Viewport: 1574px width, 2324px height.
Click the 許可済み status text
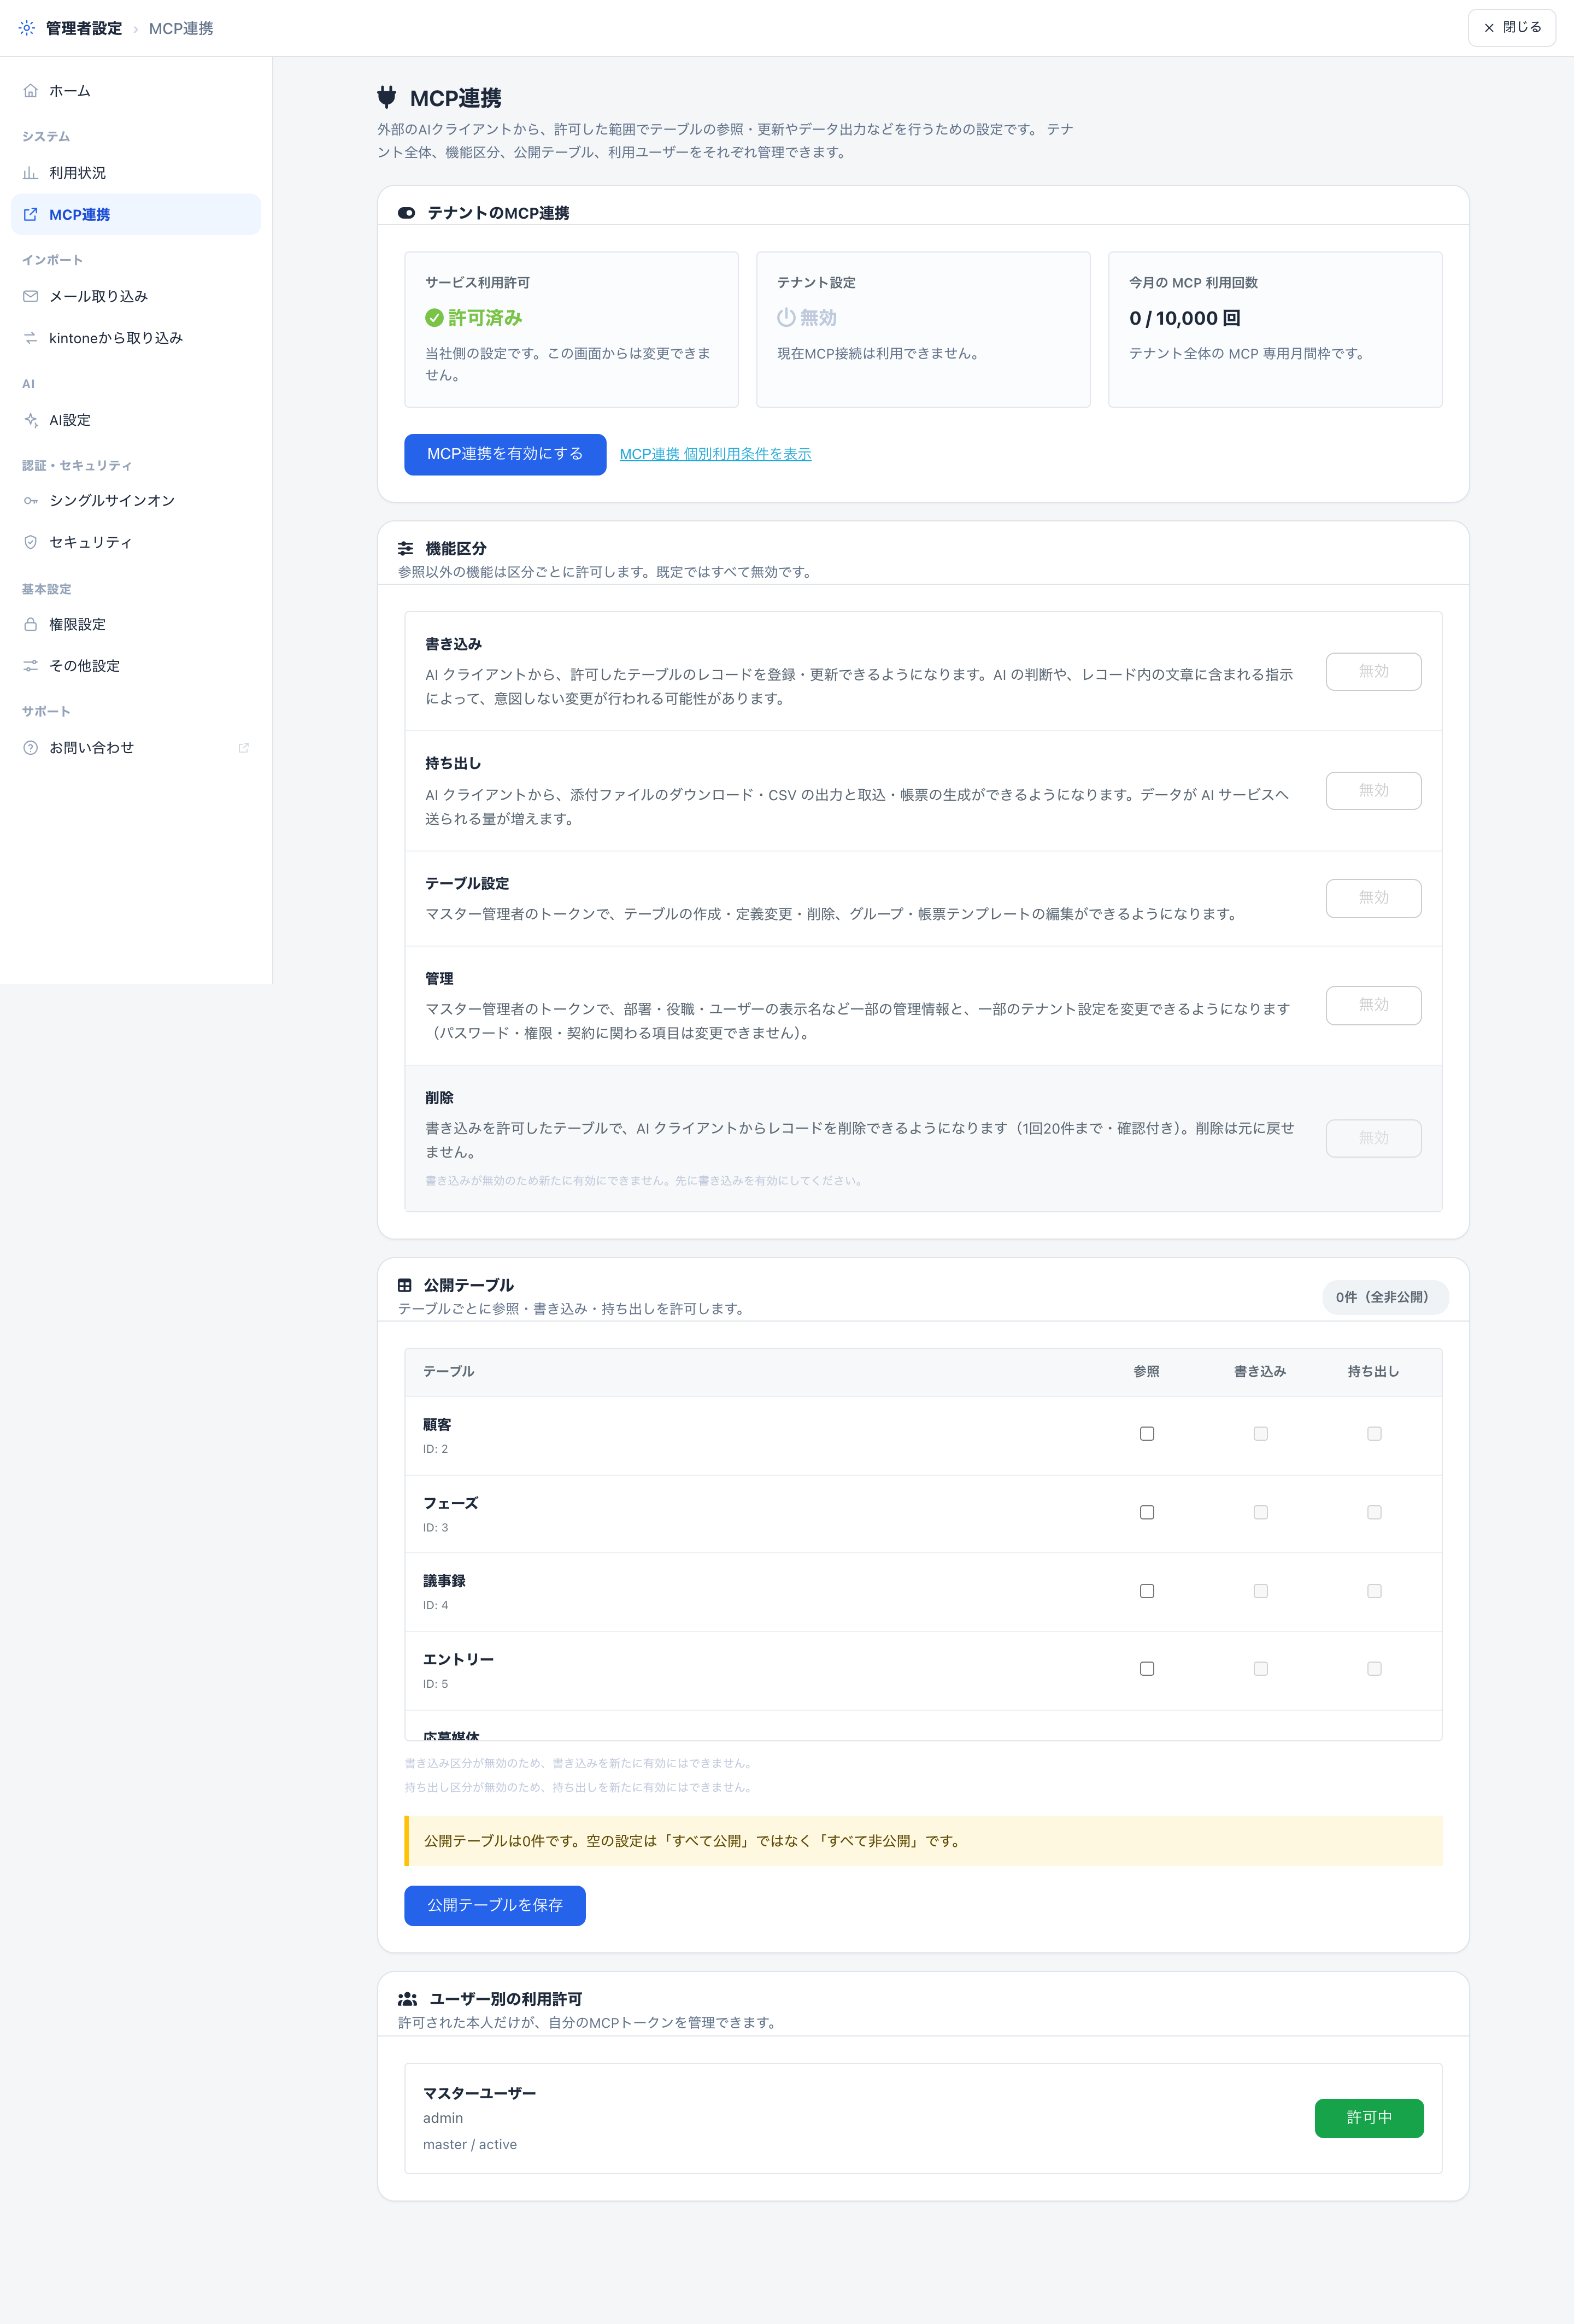click(485, 318)
